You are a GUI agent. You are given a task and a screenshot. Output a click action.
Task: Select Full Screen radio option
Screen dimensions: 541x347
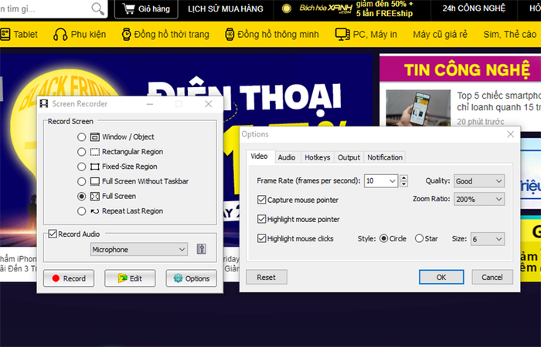click(x=81, y=196)
